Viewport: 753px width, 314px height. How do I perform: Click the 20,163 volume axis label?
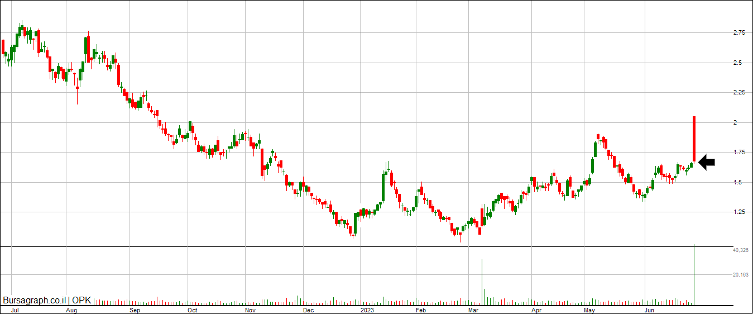[x=741, y=274]
